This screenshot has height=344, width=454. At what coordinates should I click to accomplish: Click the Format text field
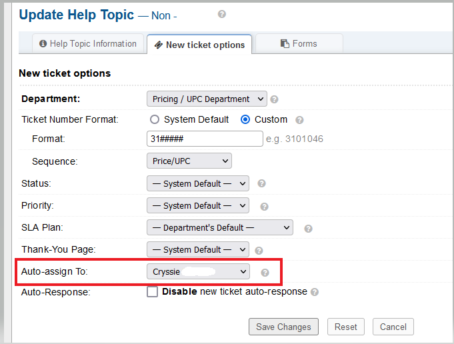pyautogui.click(x=205, y=139)
